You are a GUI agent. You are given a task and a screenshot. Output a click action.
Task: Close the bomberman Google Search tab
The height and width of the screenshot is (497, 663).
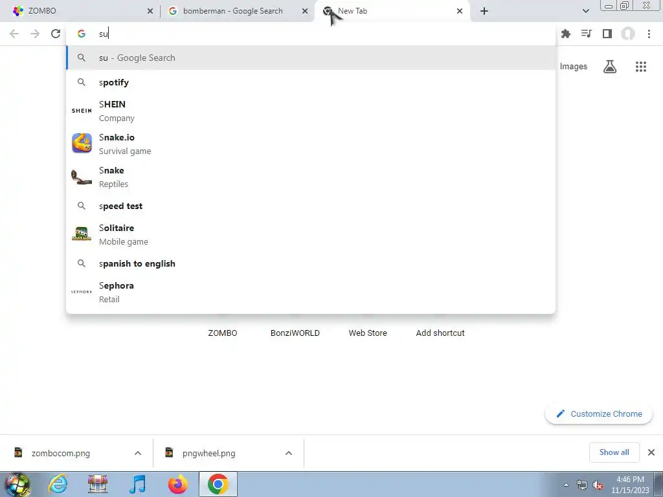(x=305, y=11)
